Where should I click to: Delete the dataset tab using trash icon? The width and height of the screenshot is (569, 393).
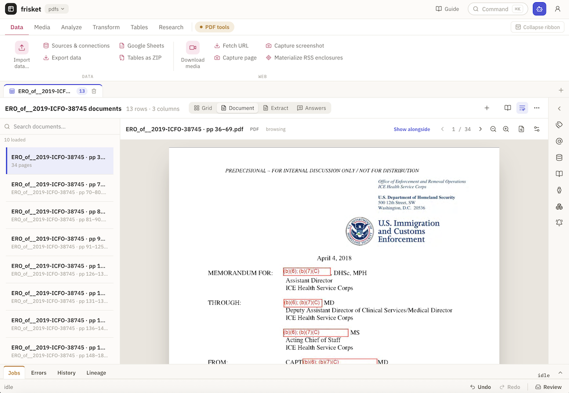[94, 91]
